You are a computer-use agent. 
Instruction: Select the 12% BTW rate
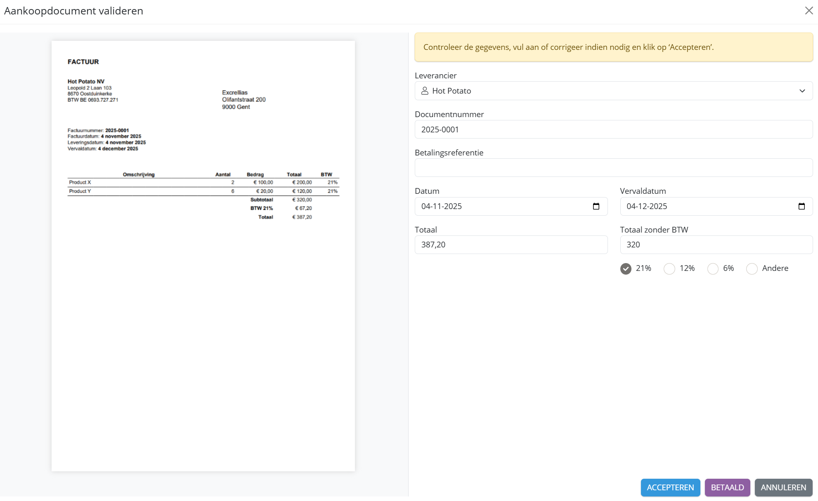669,269
